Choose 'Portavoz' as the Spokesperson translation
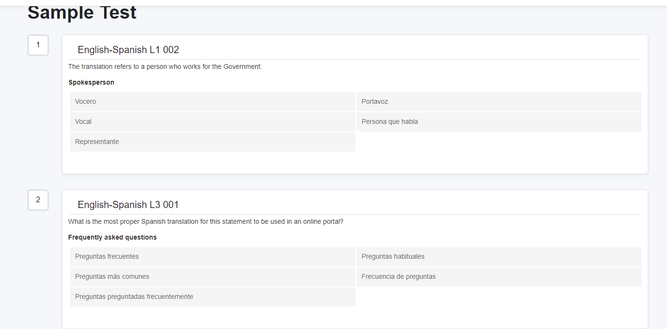 click(x=499, y=102)
